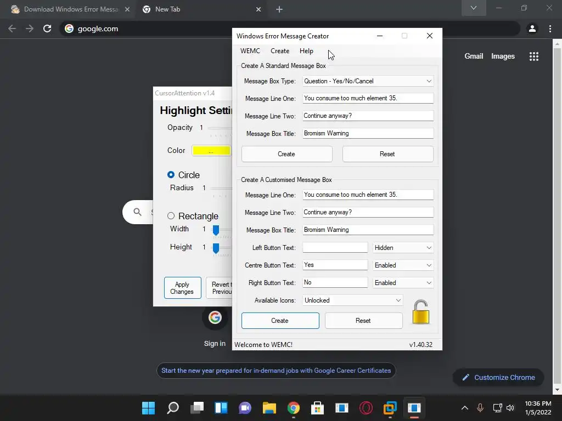Screen dimensions: 562x421
Task: Open File Explorer from the taskbar
Action: 269,408
